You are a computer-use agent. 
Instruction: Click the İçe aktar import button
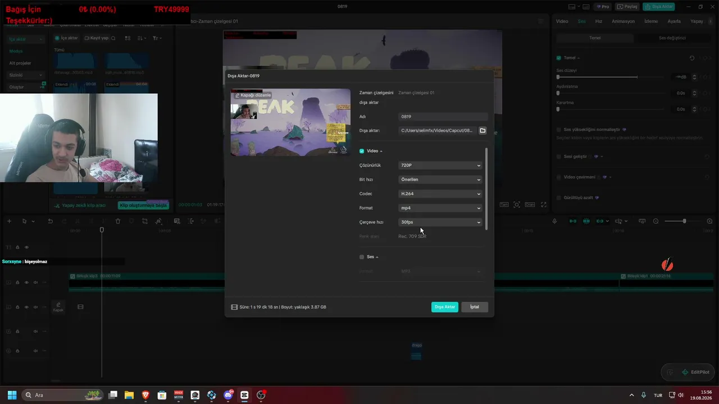(x=67, y=38)
